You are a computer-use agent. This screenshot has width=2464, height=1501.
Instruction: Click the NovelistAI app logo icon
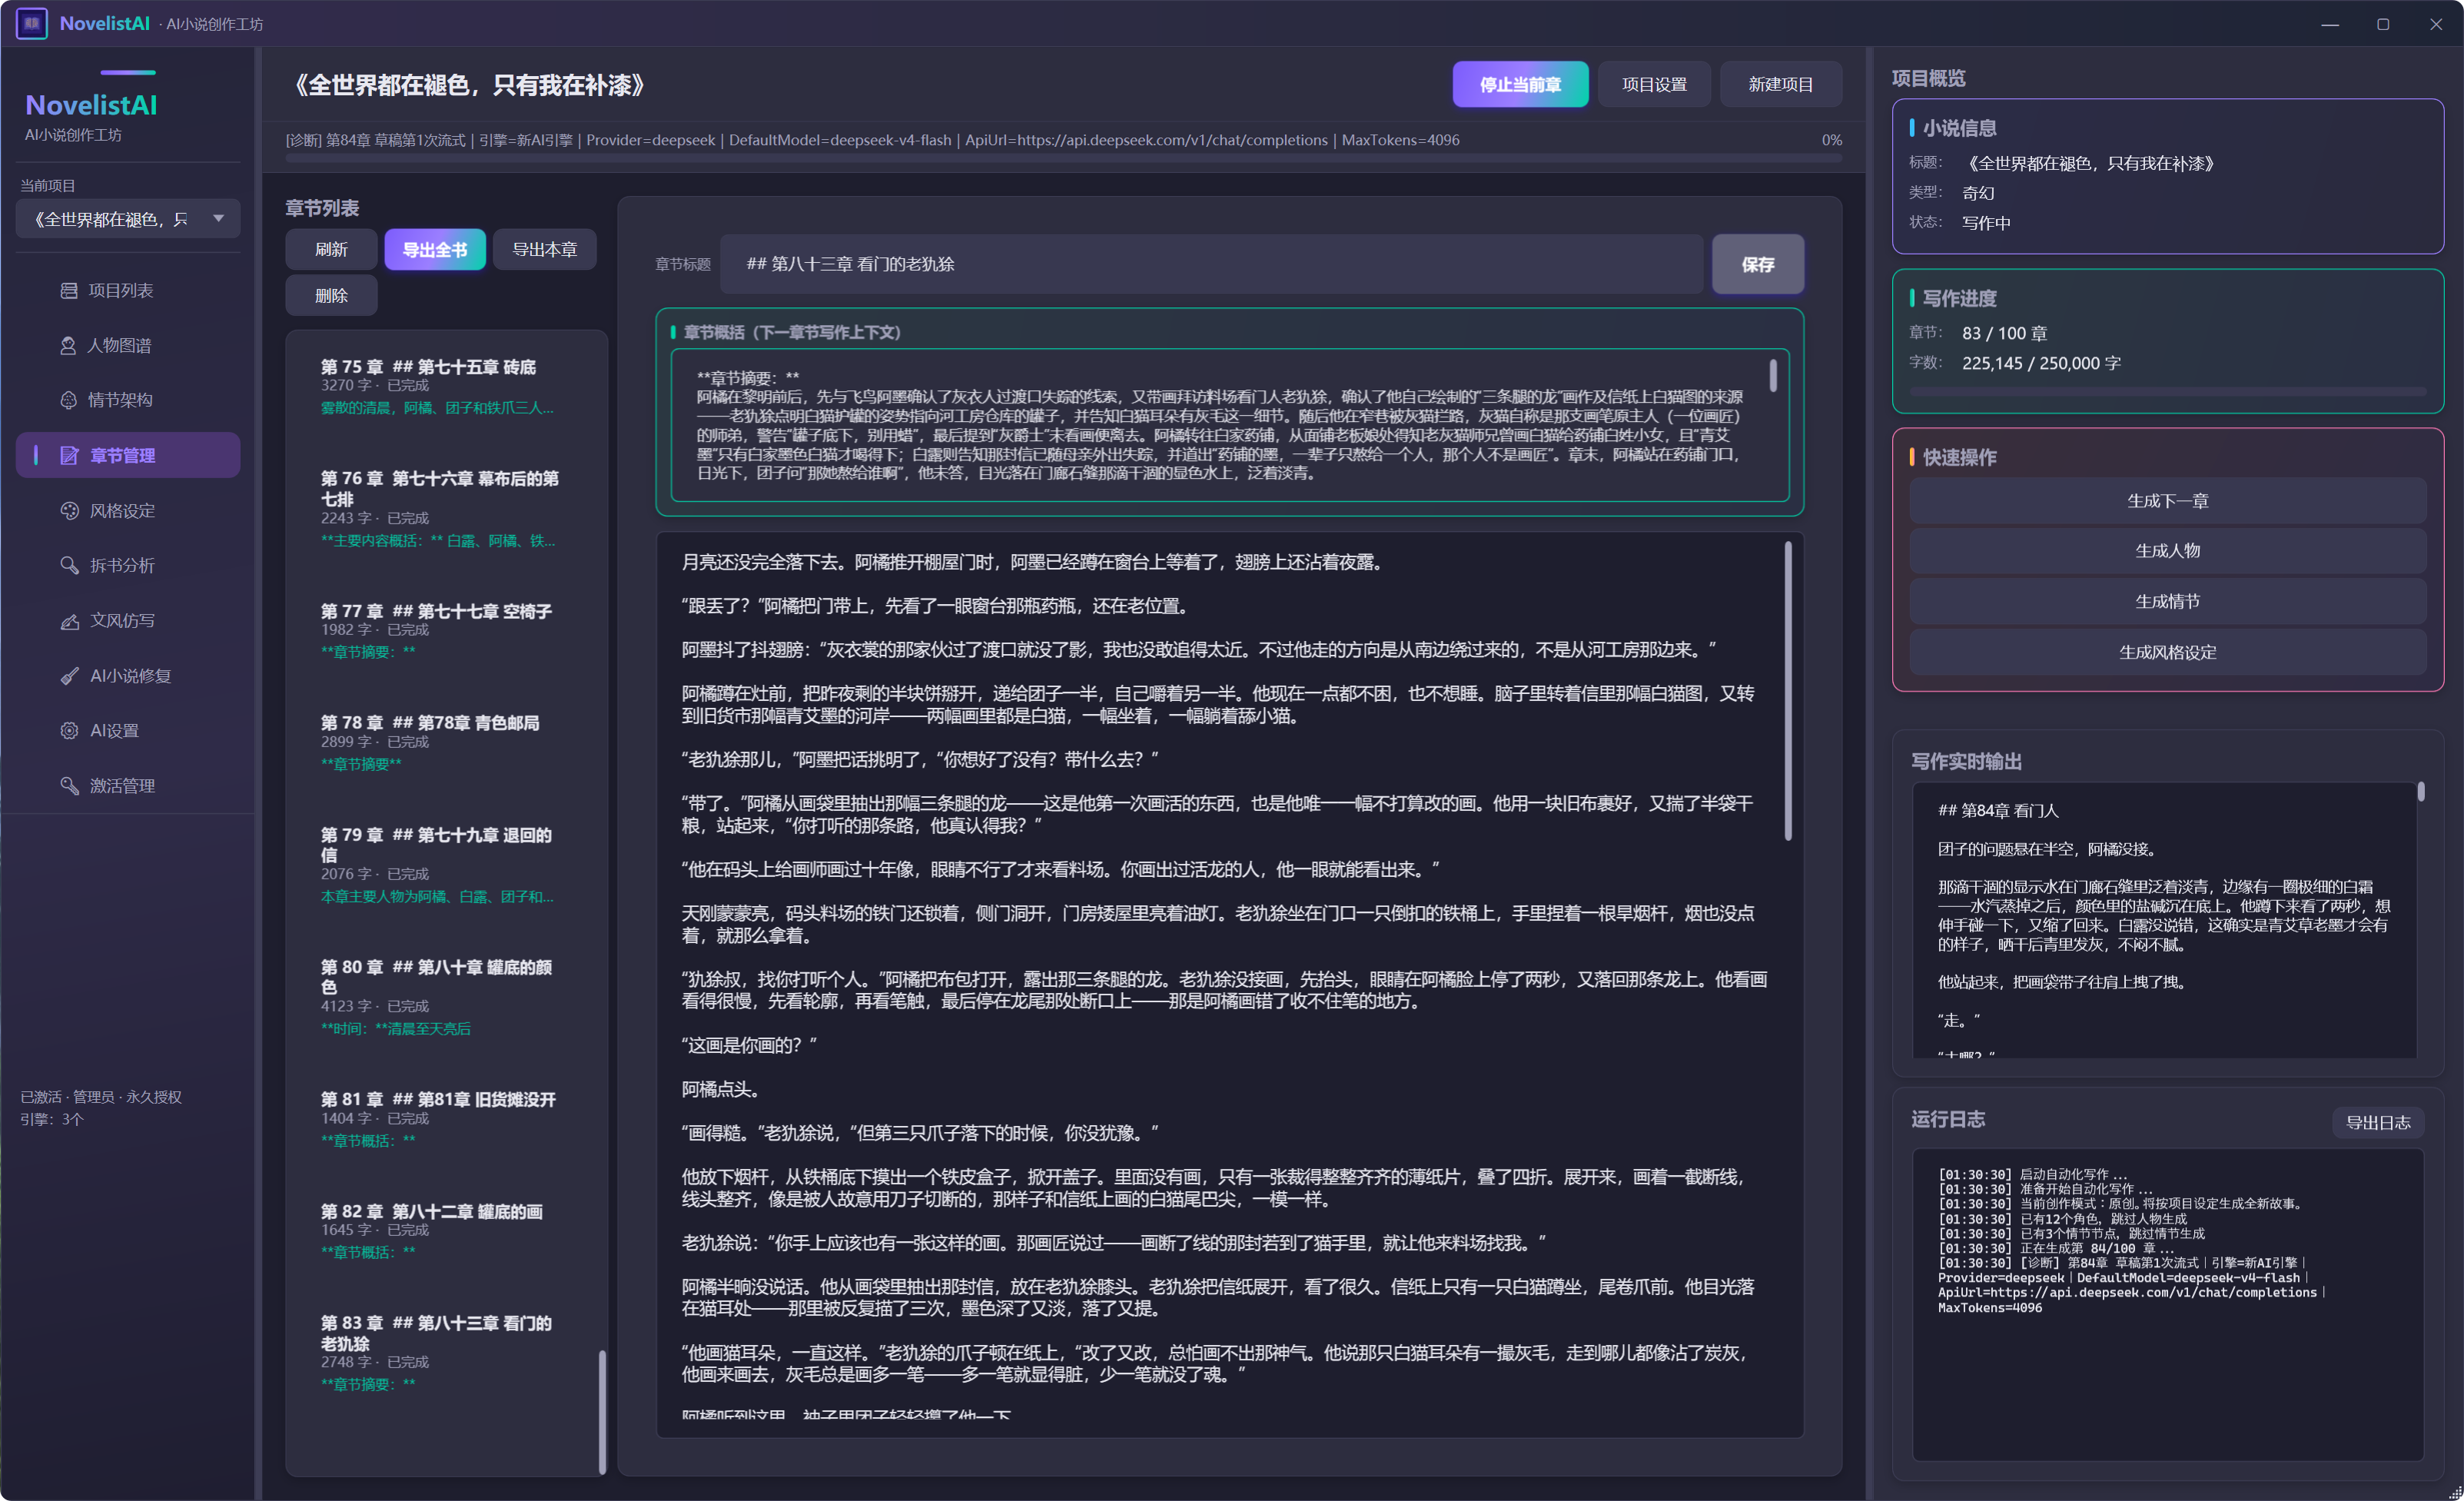(x=32, y=23)
